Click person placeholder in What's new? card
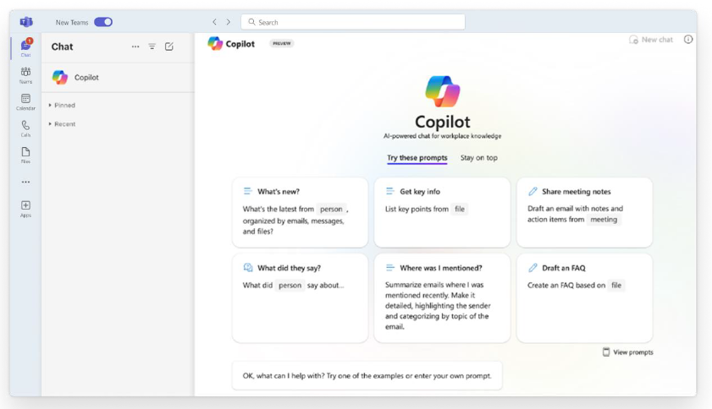The width and height of the screenshot is (712, 409). 331,209
